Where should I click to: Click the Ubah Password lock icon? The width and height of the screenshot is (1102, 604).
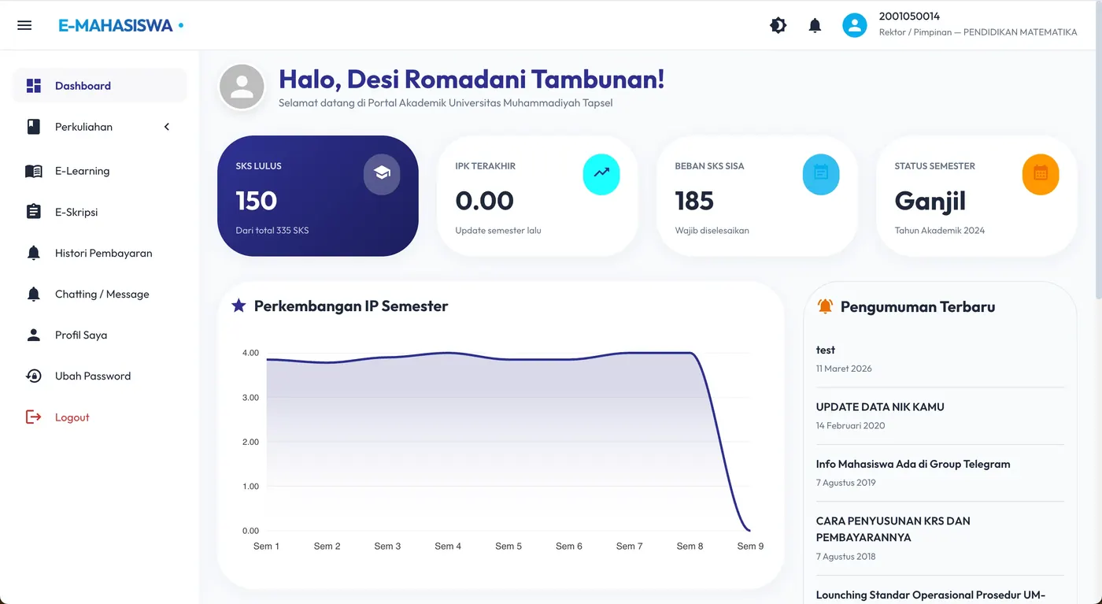[33, 376]
